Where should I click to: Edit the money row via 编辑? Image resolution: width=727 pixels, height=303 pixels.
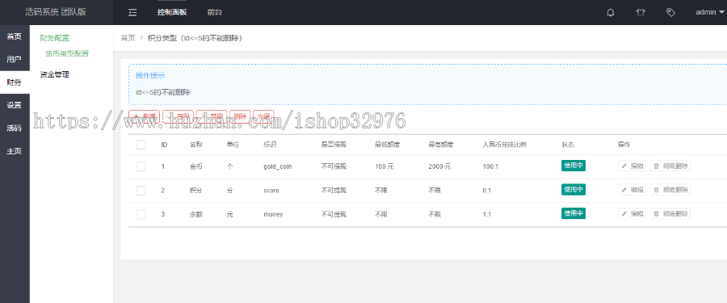tap(632, 213)
